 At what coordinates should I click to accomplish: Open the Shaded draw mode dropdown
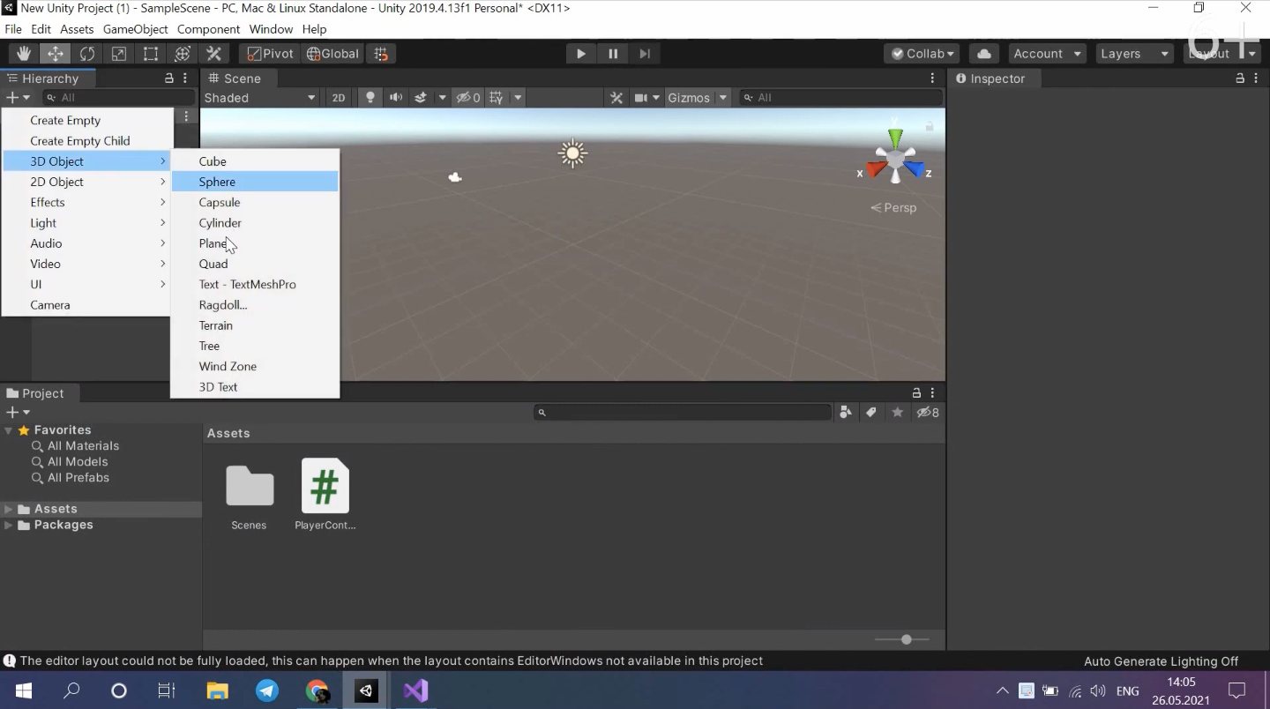(260, 98)
